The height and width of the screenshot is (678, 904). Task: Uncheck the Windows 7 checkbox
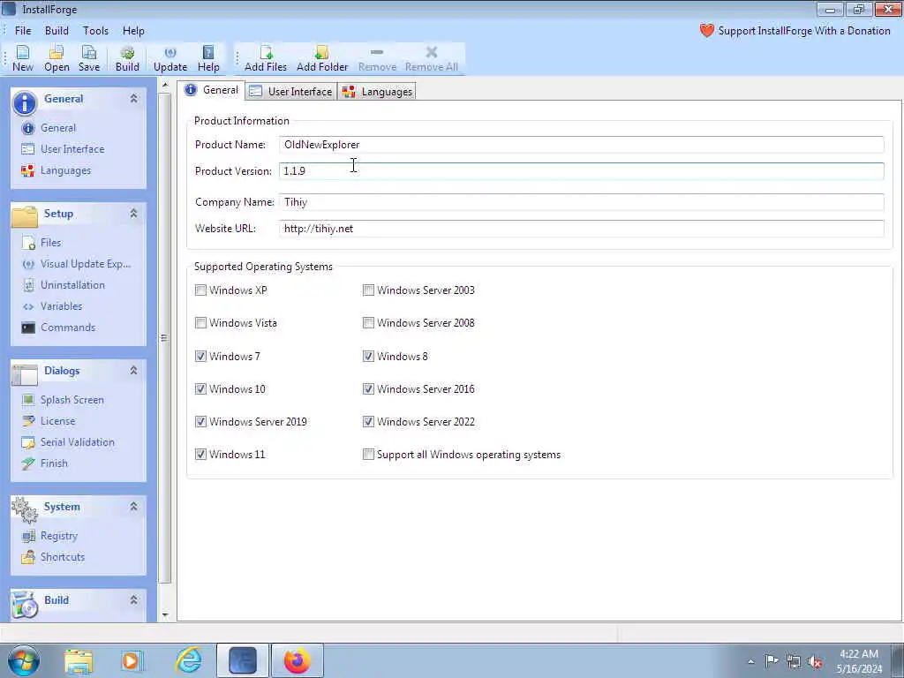point(200,357)
